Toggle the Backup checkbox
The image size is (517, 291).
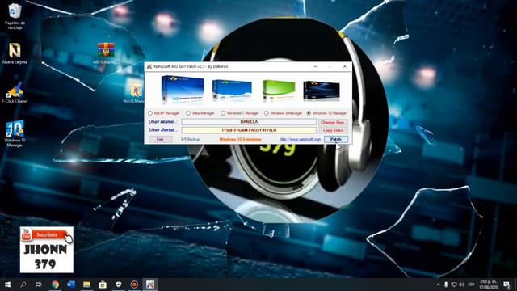[183, 139]
